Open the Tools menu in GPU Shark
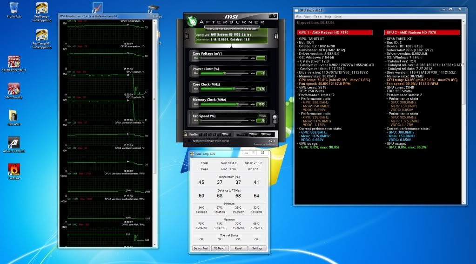The width and height of the screenshot is (476, 264). 317,16
